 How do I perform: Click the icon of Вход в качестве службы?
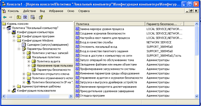click(77, 42)
